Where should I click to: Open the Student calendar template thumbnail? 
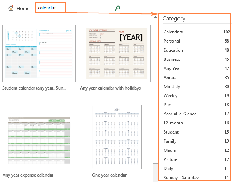coord(39,54)
